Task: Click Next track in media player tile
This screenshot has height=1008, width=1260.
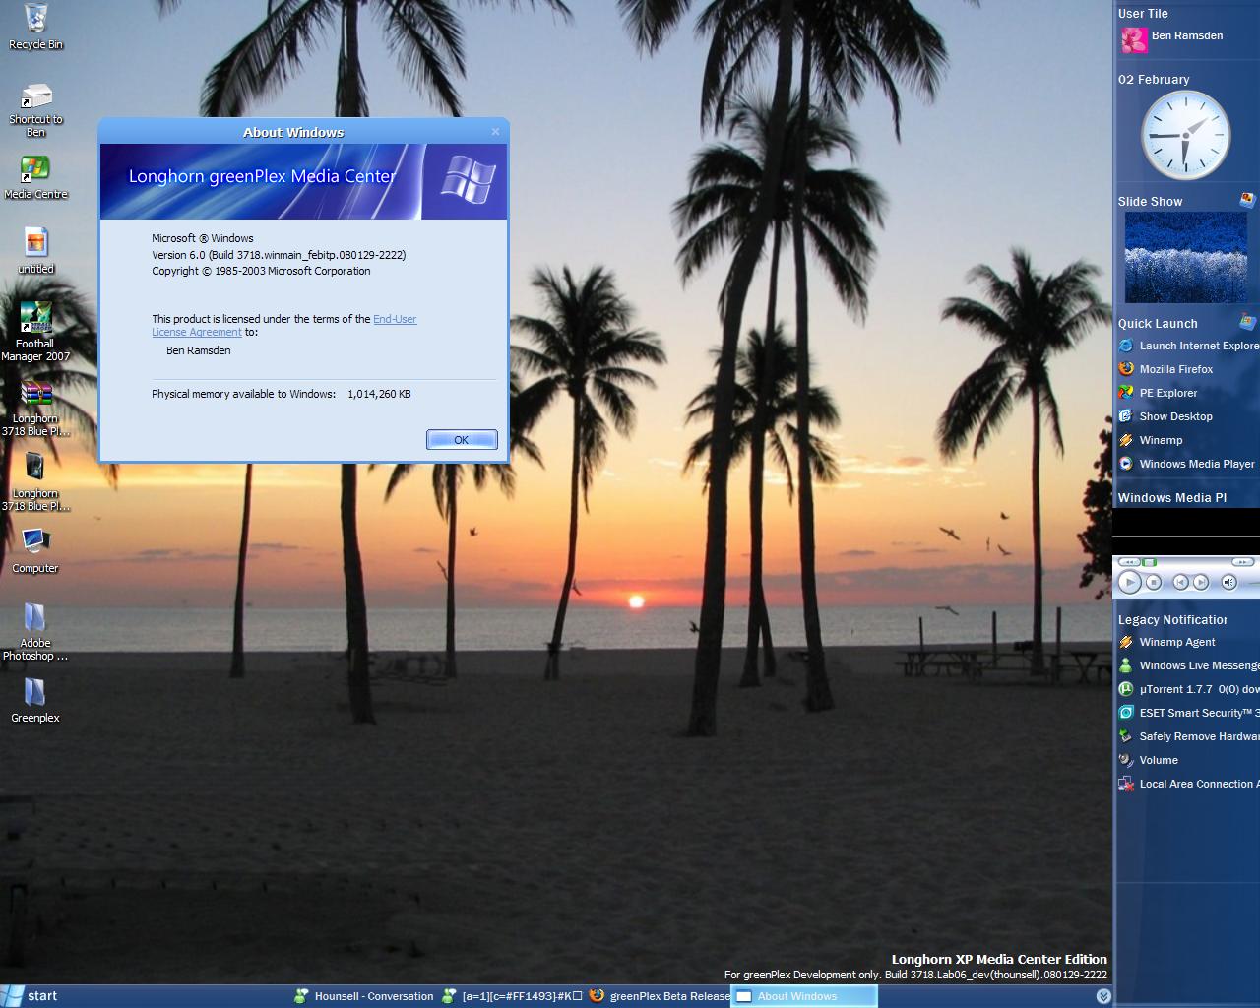Action: (1201, 582)
